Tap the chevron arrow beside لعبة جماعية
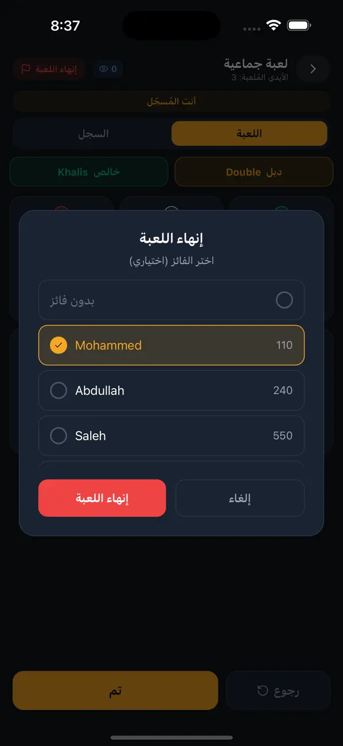Viewport: 343px width, 746px height. point(313,69)
